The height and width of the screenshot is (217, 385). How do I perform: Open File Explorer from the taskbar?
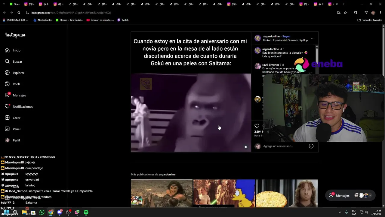pyautogui.click(x=24, y=212)
